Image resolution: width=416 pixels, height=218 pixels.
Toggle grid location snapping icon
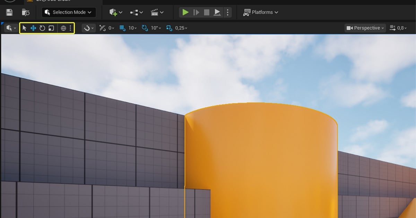click(x=122, y=28)
